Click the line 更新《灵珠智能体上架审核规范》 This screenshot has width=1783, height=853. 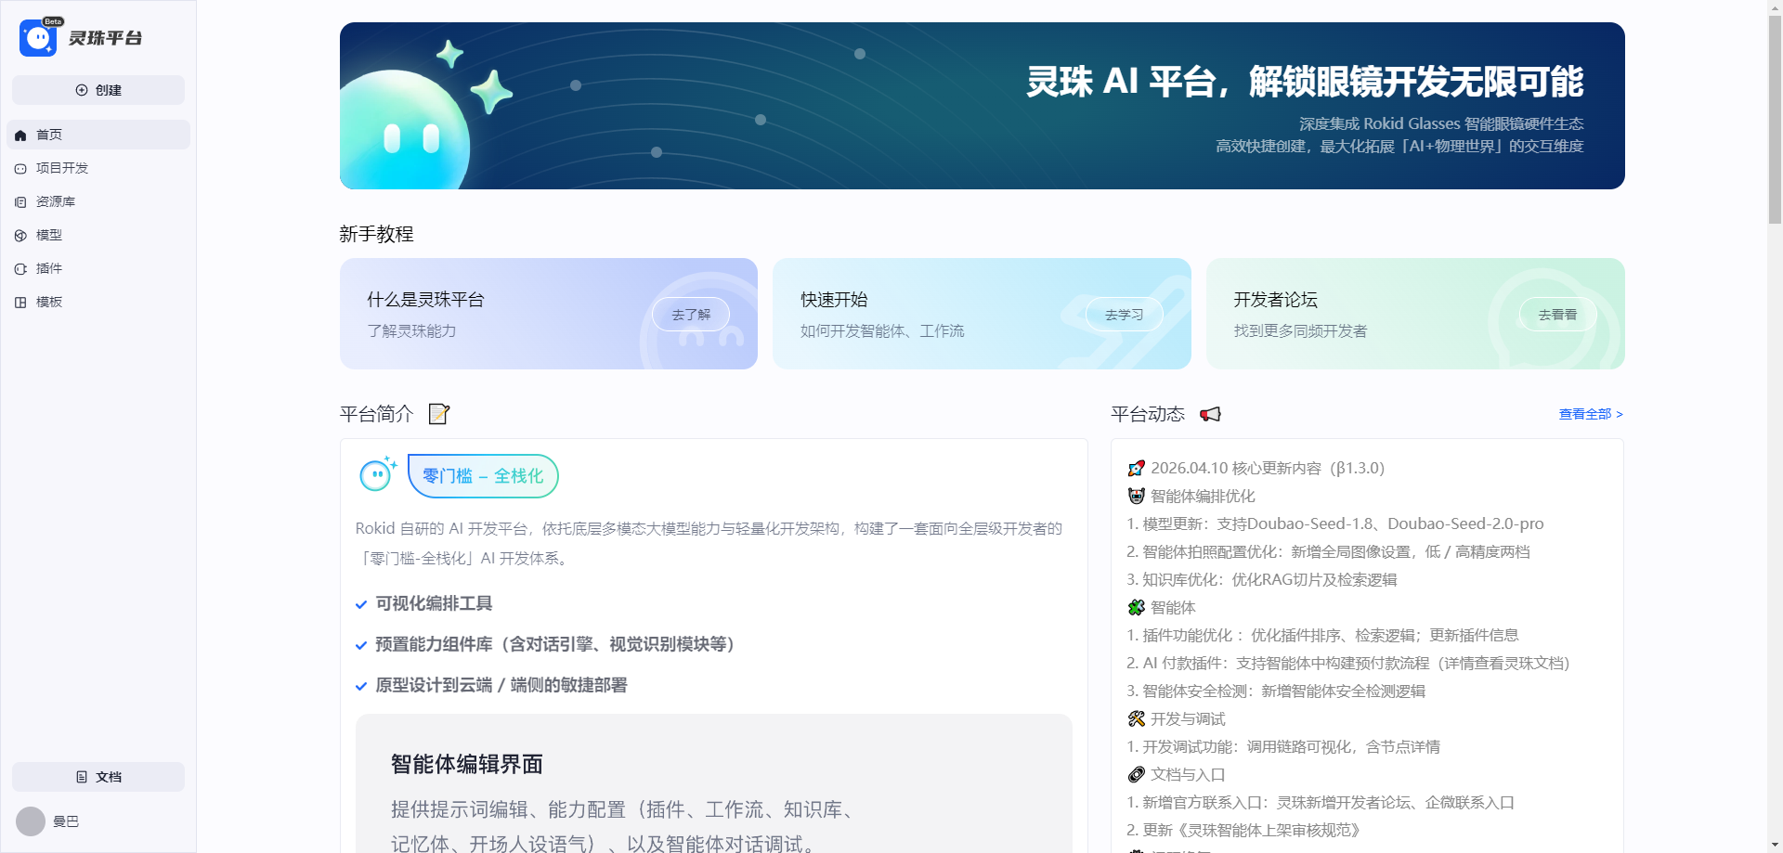(1243, 830)
